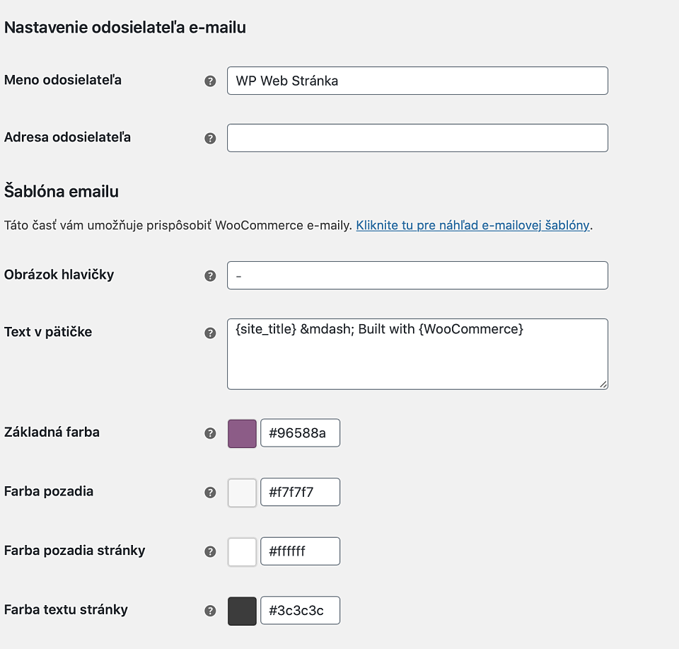Click help icon next to Meno odosielateľa

coord(210,81)
